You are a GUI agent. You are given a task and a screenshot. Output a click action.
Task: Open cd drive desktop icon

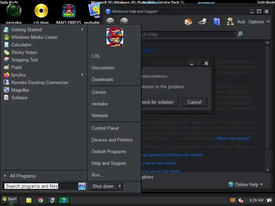(41, 13)
